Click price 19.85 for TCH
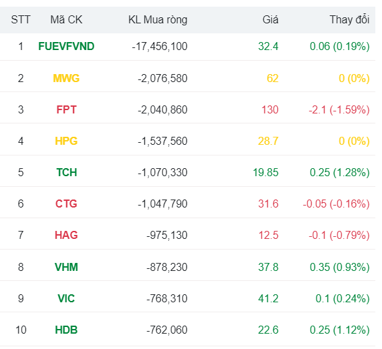 pyautogui.click(x=266, y=172)
